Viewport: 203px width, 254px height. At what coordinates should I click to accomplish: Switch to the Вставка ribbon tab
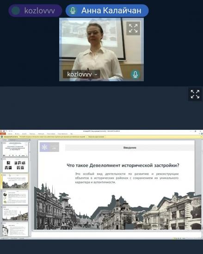[17, 134]
